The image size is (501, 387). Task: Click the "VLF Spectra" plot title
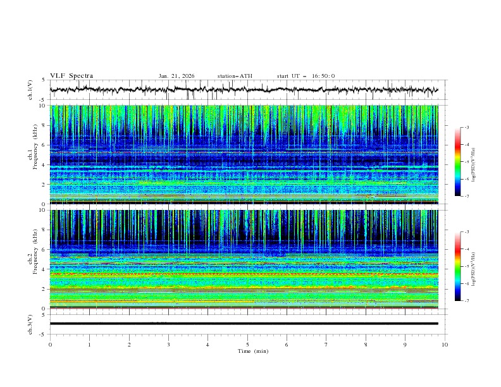click(x=71, y=76)
